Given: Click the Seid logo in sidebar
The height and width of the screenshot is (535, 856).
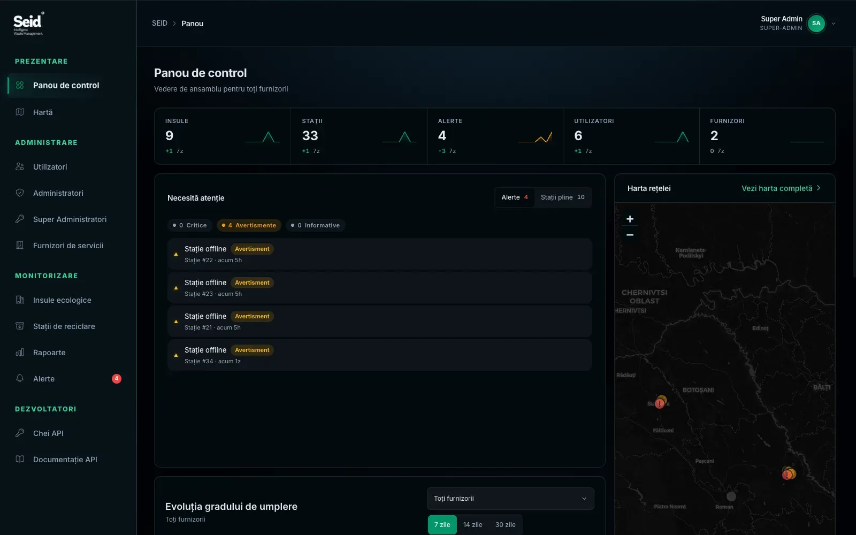Looking at the screenshot, I should (28, 24).
